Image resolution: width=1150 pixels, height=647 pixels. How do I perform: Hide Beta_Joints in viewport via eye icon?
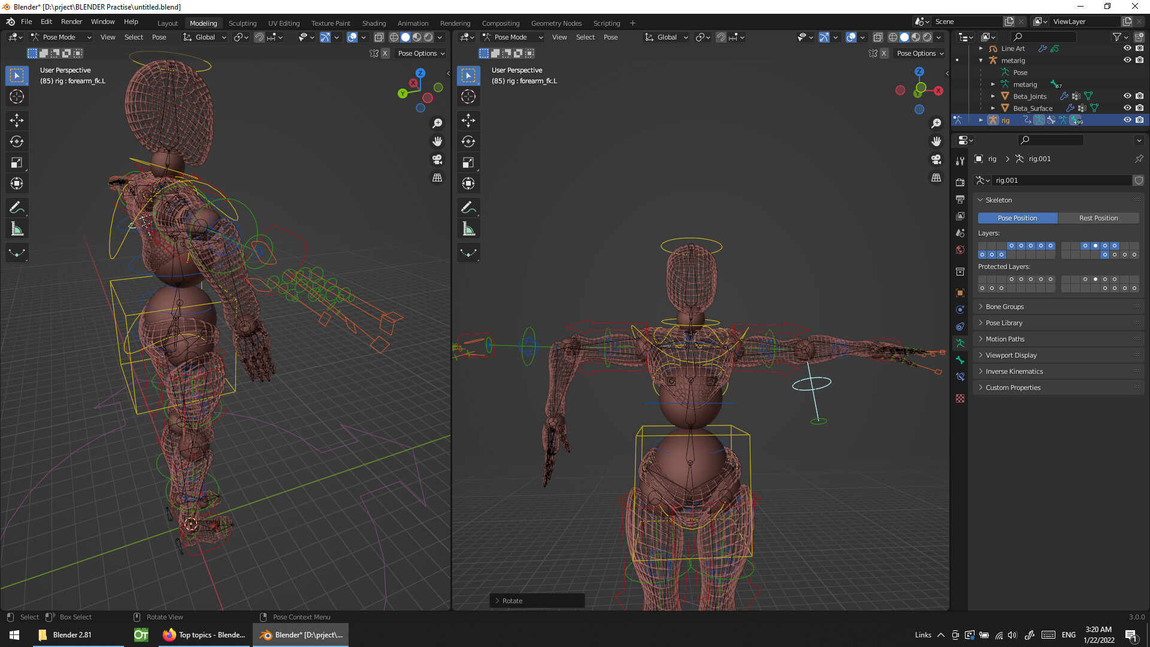1127,96
